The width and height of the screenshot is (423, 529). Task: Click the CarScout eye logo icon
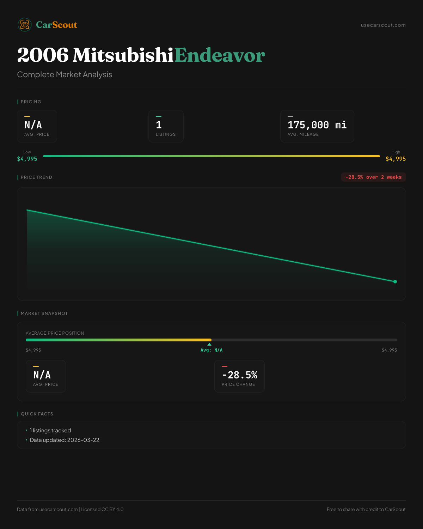click(x=25, y=25)
